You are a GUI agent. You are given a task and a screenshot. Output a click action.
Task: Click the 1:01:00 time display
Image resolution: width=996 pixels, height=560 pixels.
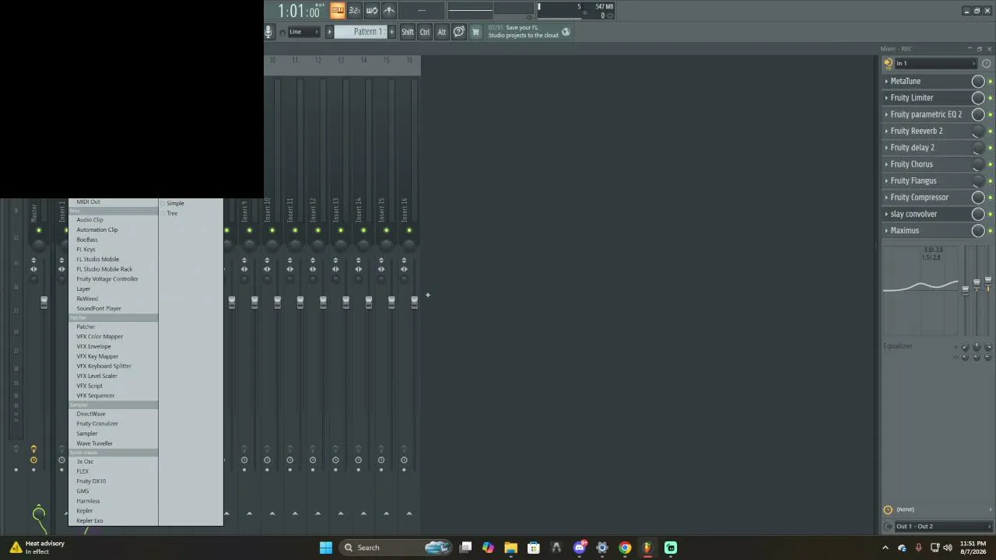(x=300, y=11)
